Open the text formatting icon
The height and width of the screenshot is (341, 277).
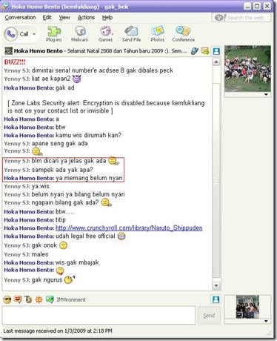(x=28, y=299)
